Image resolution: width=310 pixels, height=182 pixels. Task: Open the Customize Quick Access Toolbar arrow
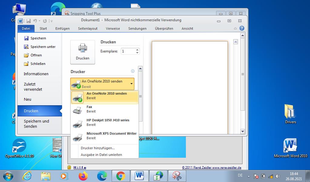click(x=51, y=21)
